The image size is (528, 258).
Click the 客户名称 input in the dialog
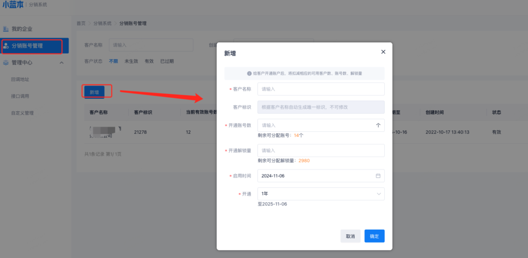321,89
